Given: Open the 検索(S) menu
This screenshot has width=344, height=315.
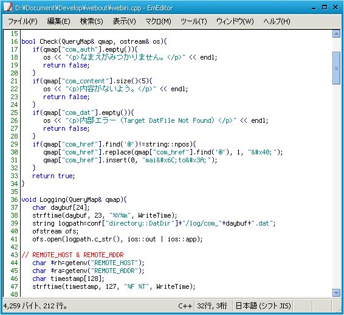Looking at the screenshot, I should 91,21.
